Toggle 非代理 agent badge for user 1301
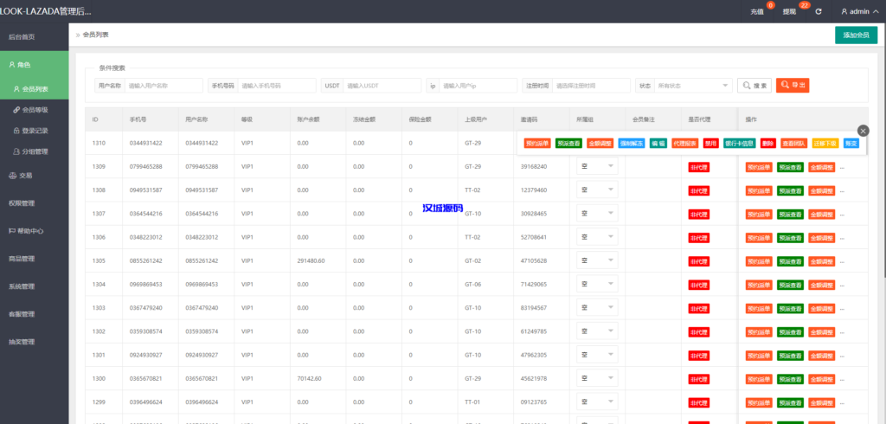 (x=699, y=355)
